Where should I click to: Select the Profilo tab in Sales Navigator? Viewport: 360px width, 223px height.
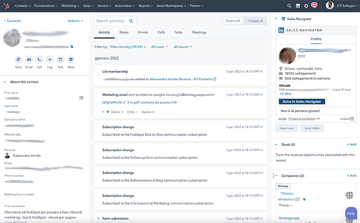click(x=316, y=39)
